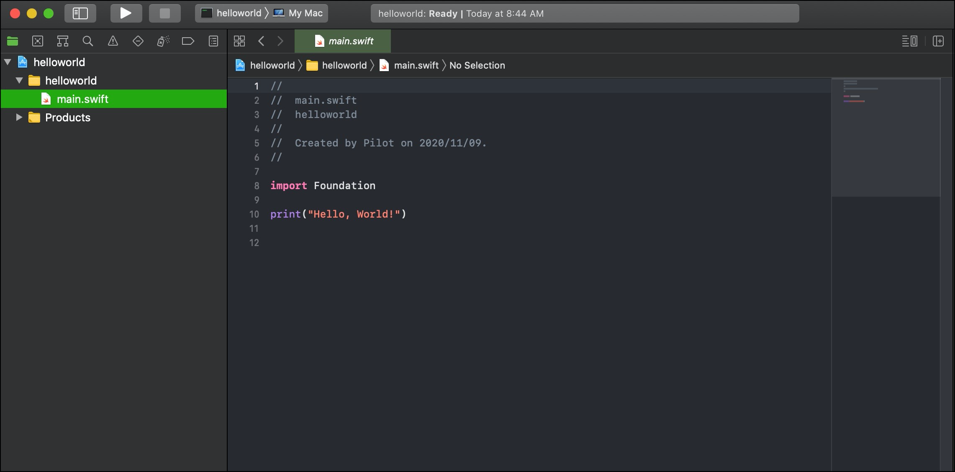Open the Report navigator
Image resolution: width=955 pixels, height=472 pixels.
click(x=213, y=41)
